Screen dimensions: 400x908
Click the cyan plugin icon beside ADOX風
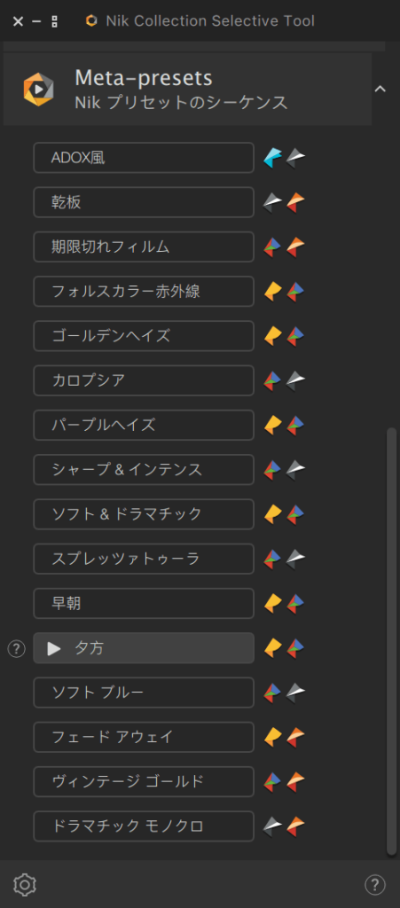(272, 158)
